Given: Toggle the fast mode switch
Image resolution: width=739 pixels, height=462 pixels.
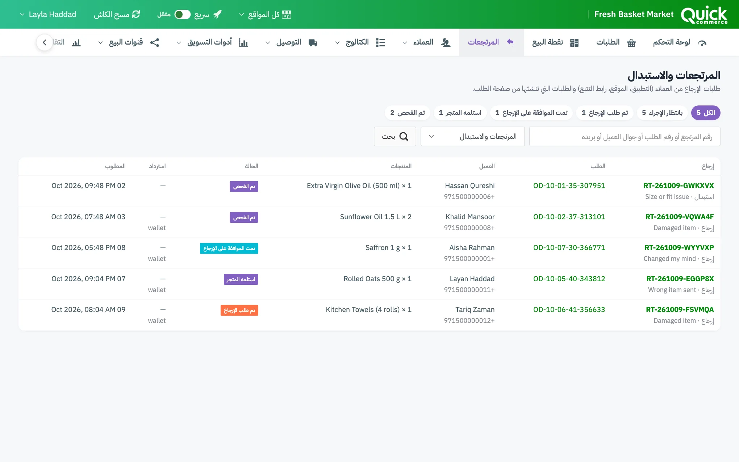Looking at the screenshot, I should point(182,14).
